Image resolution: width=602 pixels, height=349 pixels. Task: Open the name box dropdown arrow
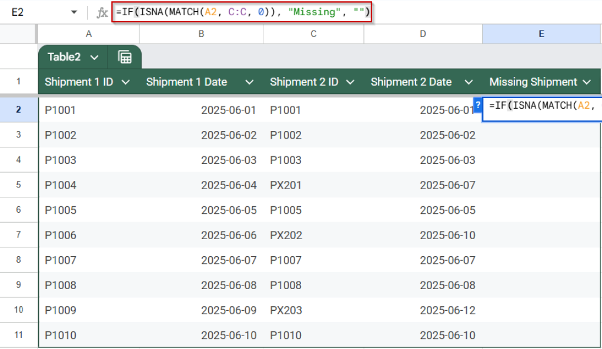pos(73,11)
